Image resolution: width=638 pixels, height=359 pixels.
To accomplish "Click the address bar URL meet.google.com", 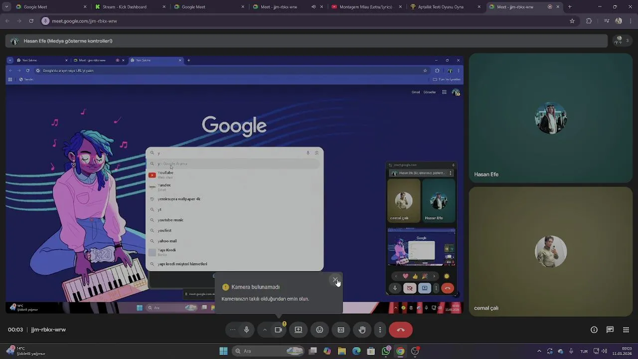I will (85, 21).
